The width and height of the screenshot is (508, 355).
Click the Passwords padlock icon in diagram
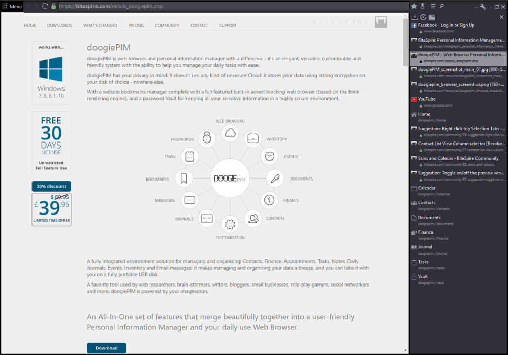(207, 138)
